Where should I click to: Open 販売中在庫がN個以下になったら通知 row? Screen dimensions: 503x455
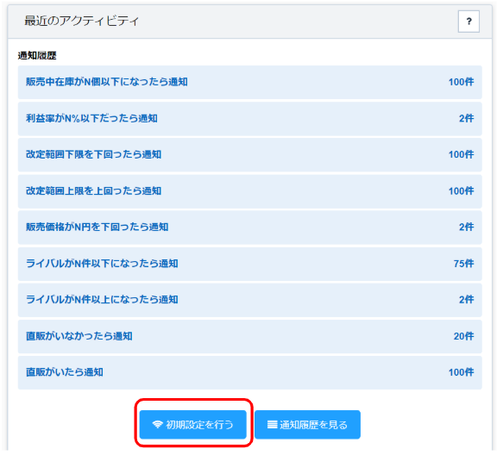[x=250, y=82]
